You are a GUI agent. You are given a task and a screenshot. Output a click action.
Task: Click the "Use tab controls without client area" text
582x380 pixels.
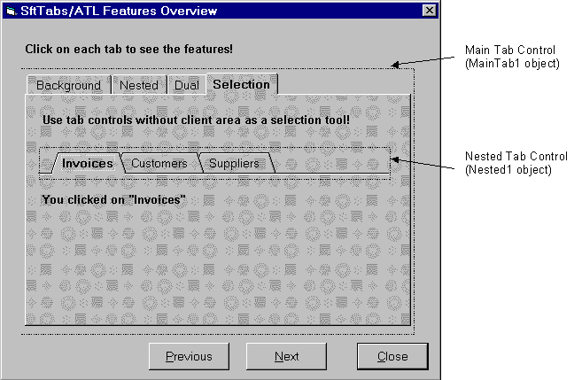tap(196, 118)
